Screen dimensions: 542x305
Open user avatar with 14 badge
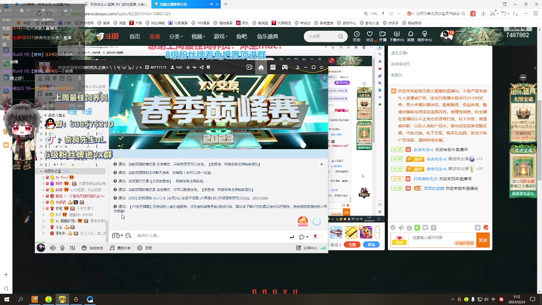[x=446, y=36]
